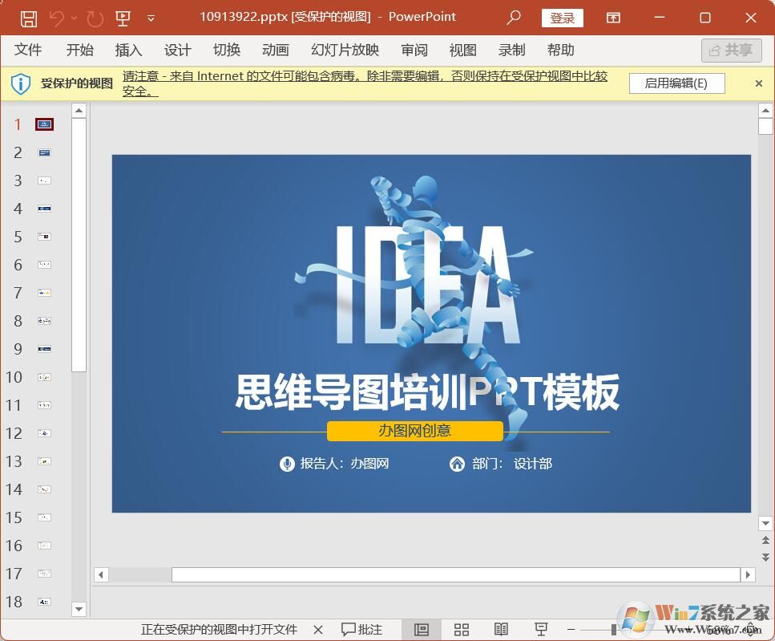Open Reading View from the status bar
The width and height of the screenshot is (775, 641).
coord(501,629)
